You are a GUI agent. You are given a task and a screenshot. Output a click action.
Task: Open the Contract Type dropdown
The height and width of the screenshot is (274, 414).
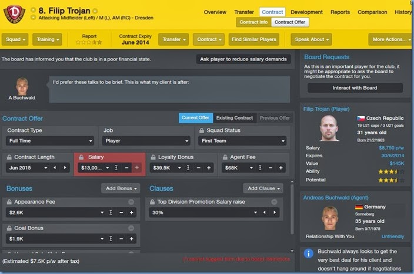(50, 141)
